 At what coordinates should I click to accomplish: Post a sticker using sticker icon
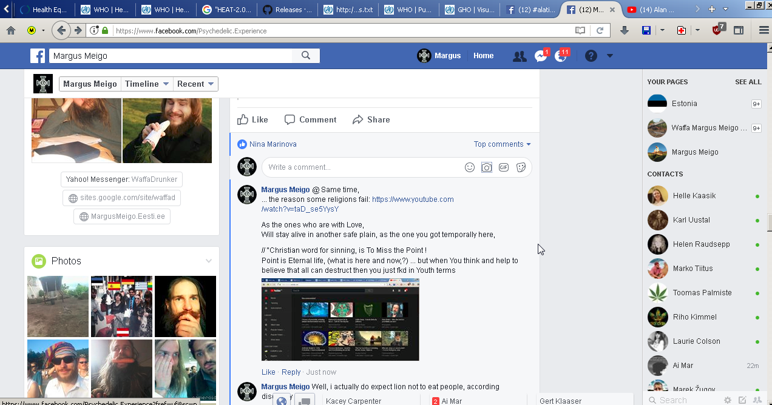tap(521, 167)
